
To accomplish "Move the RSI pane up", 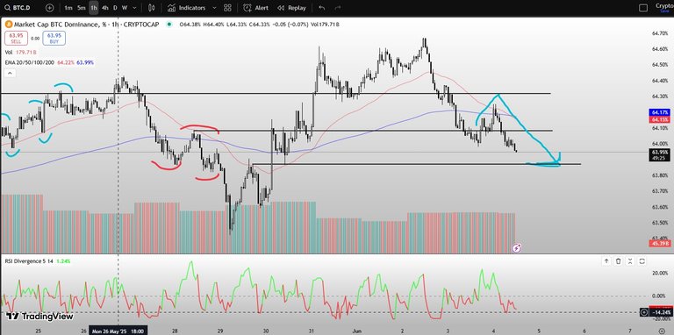I will (x=606, y=260).
